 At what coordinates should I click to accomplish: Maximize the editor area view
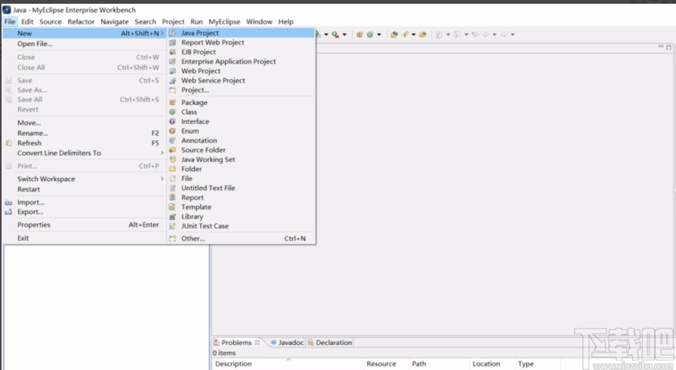[x=668, y=47]
